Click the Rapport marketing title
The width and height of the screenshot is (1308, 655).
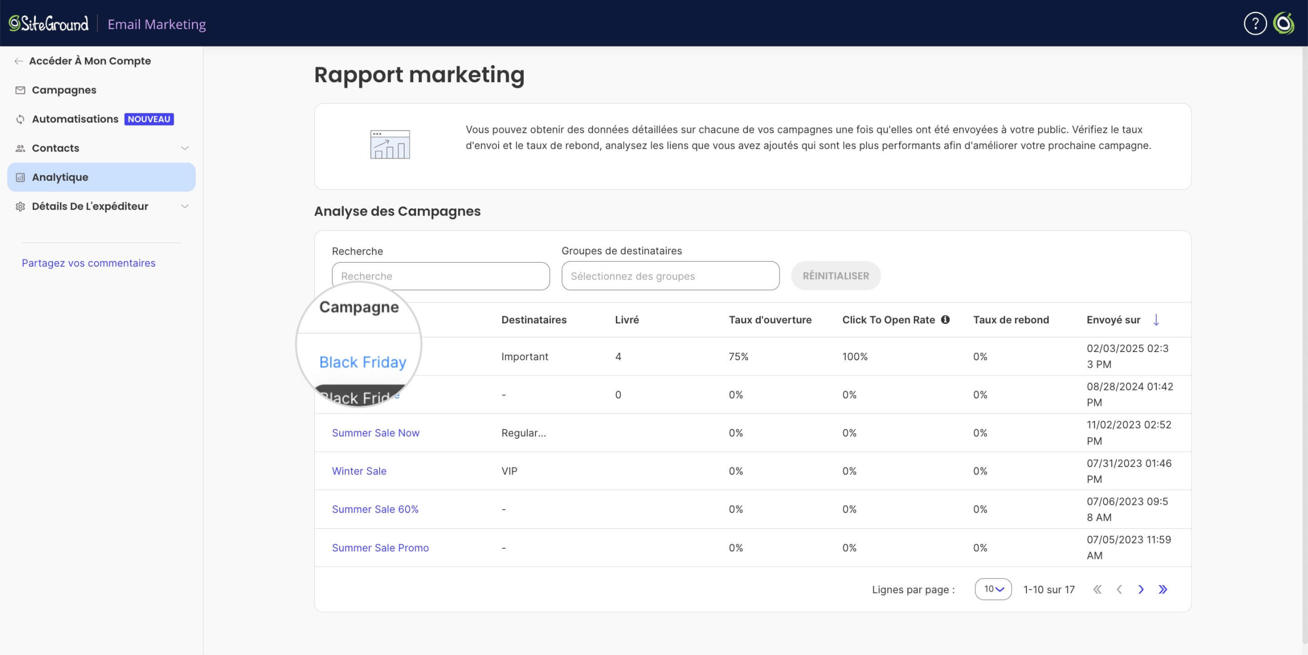419,75
